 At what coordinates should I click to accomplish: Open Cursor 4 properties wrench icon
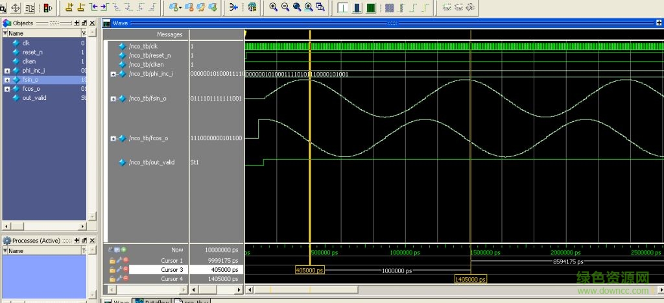[x=119, y=278]
